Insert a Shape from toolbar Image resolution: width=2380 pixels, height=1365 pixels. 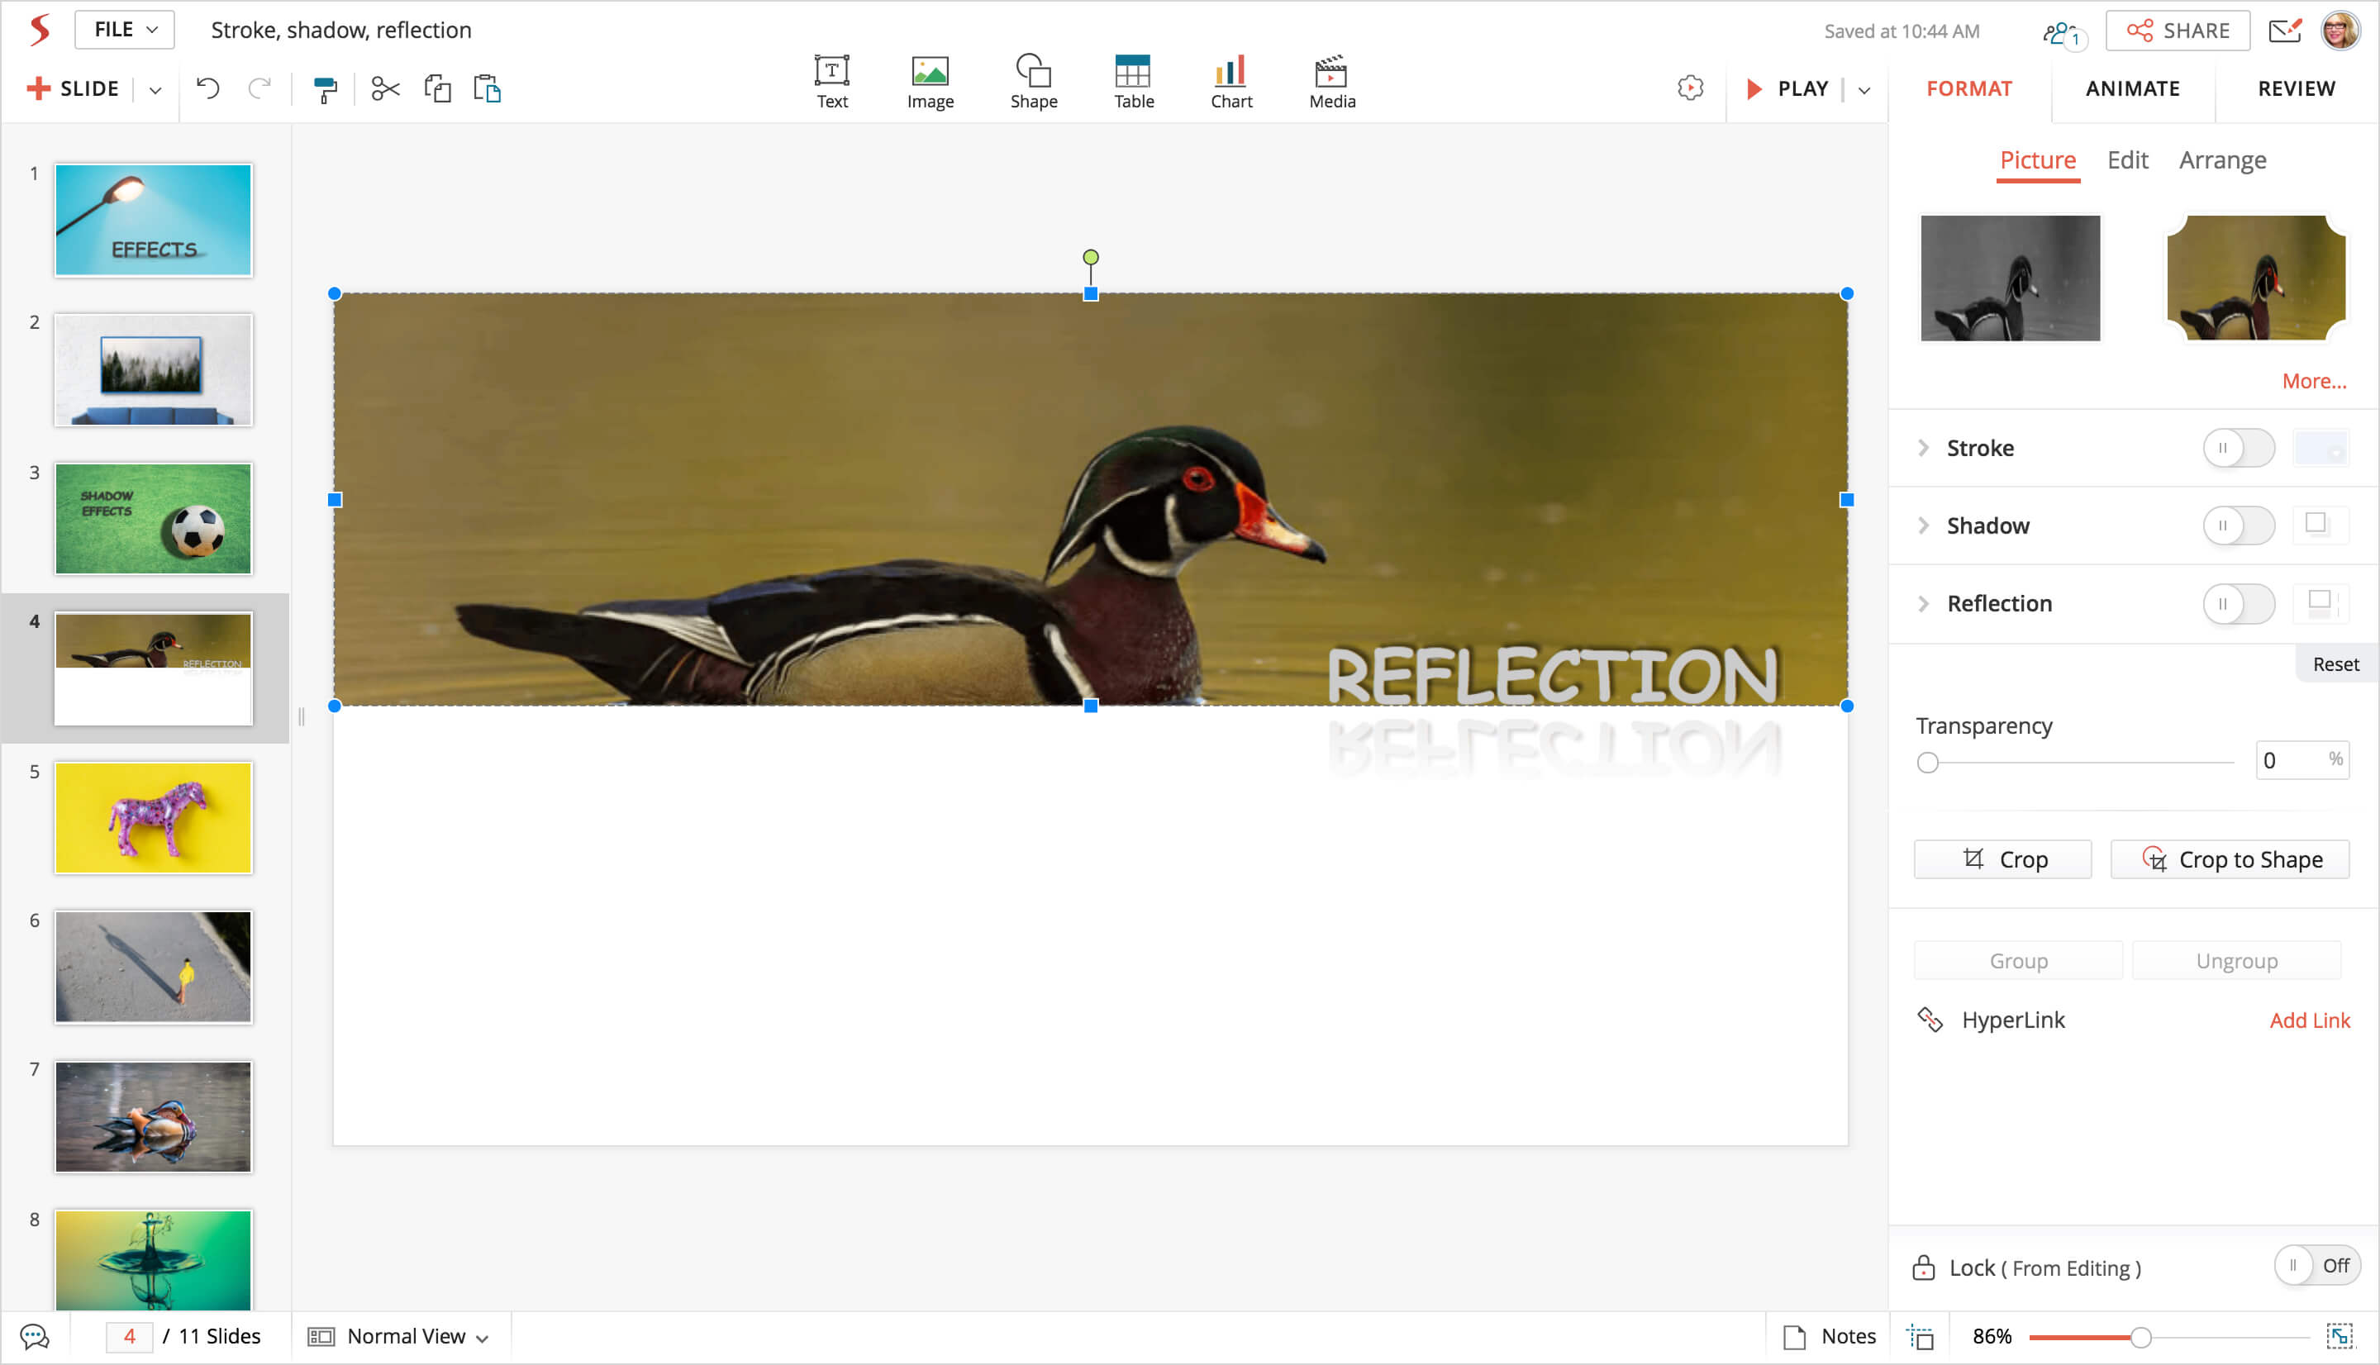1033,82
